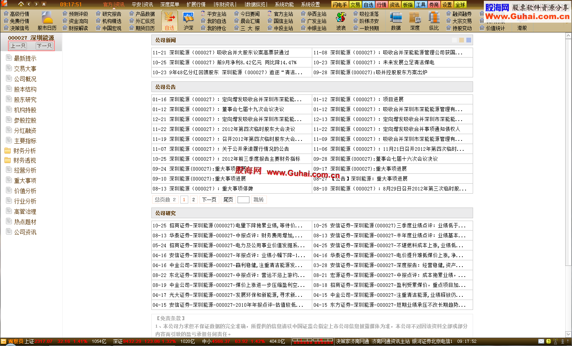Viewport: 572px width, 346px height.
Task: Switch to 官方|资讯 menu tab
Action: pyautogui.click(x=114, y=4)
